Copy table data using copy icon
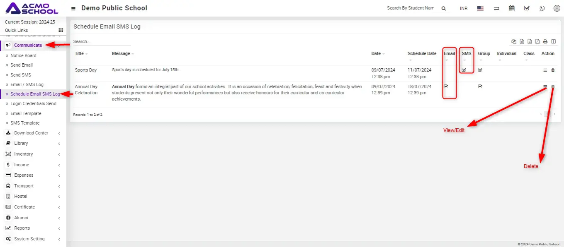 click(514, 41)
